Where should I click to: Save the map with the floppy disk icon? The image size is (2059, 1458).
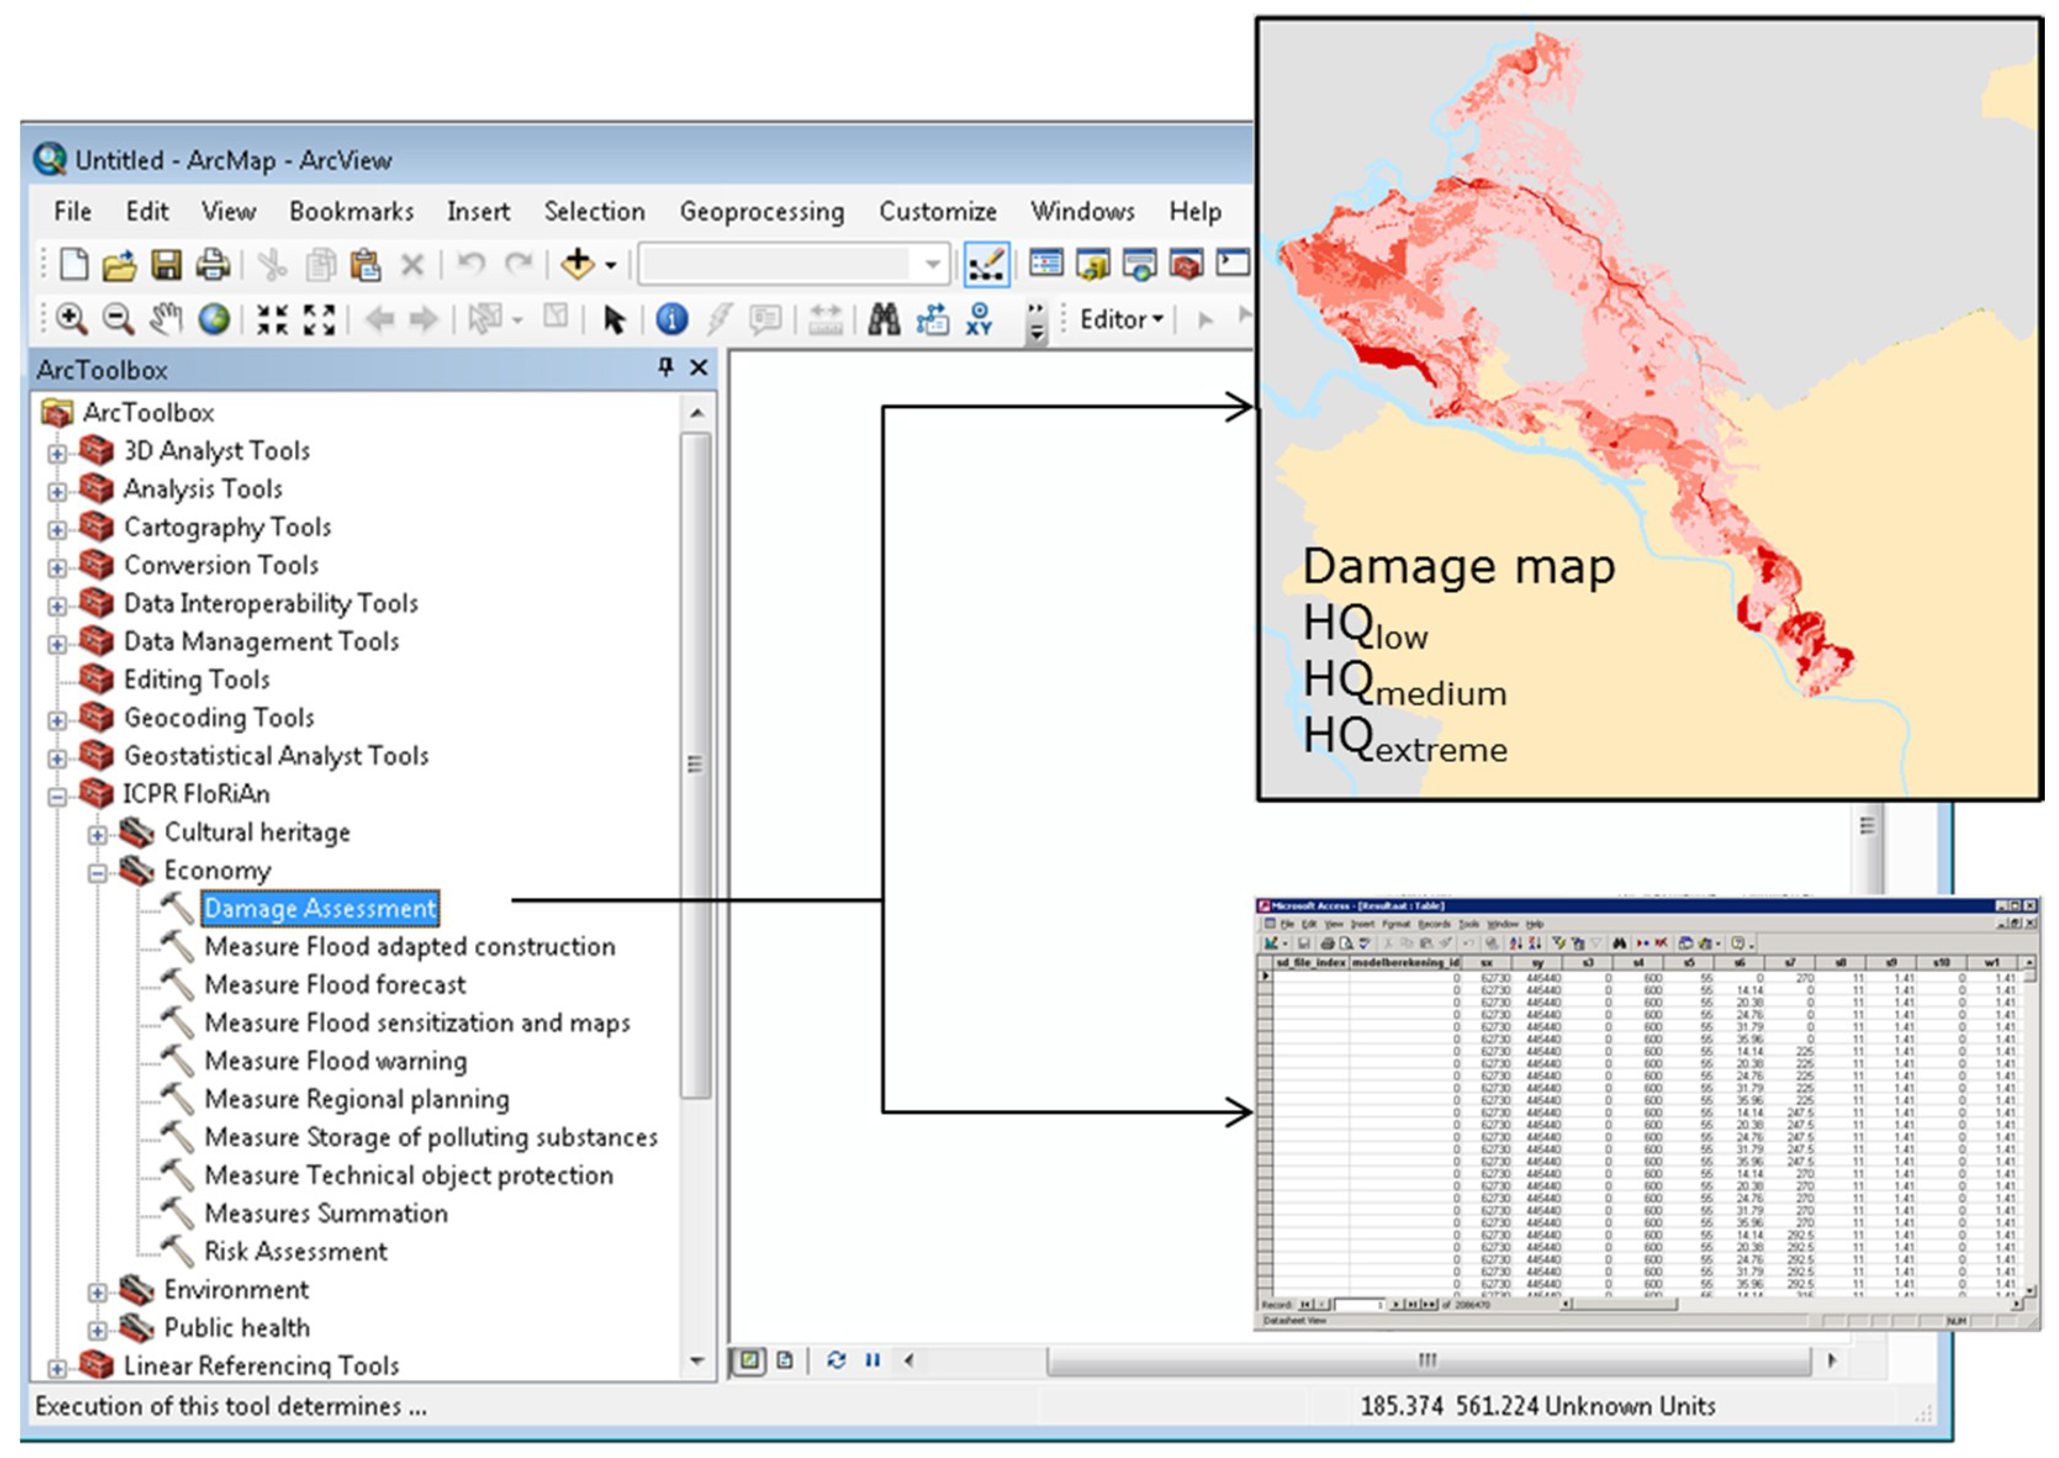[x=166, y=266]
